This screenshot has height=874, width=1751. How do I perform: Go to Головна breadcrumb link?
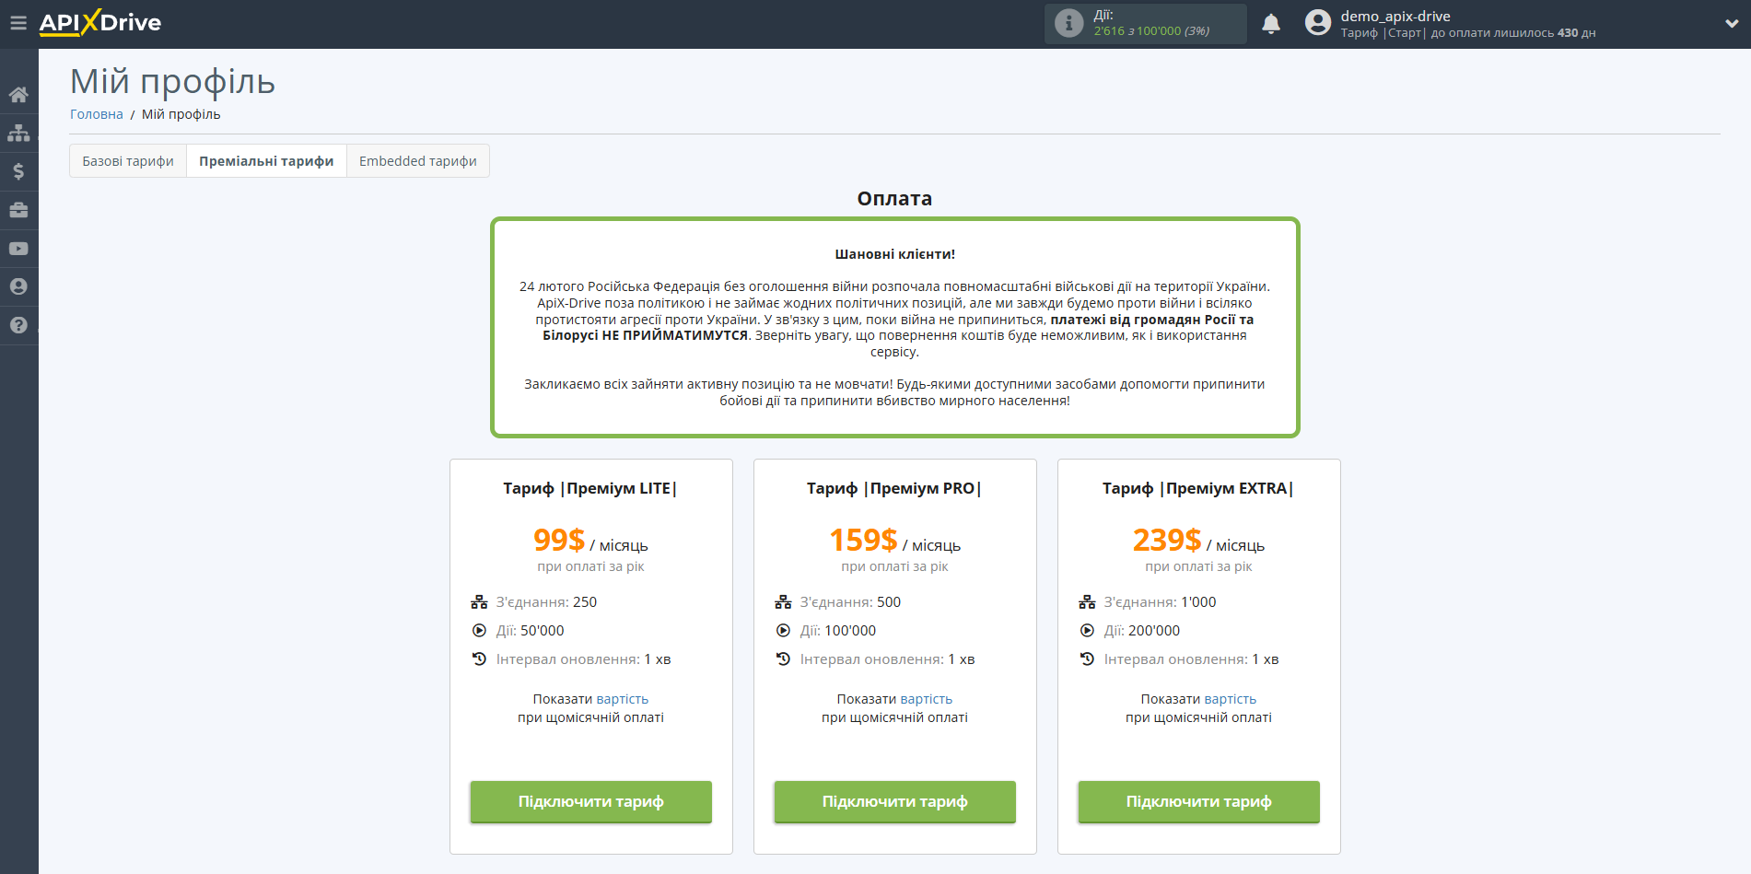pyautogui.click(x=97, y=114)
